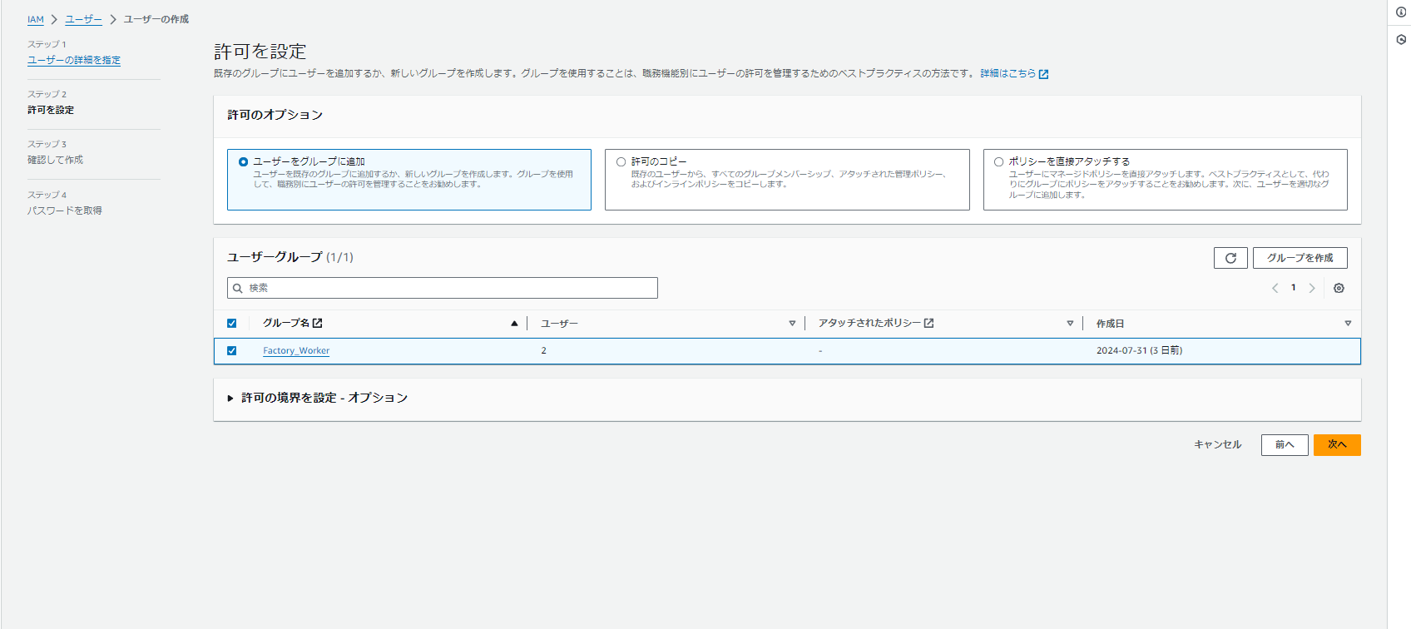Sort by アタッチされたポリシー column arrow

click(1070, 323)
